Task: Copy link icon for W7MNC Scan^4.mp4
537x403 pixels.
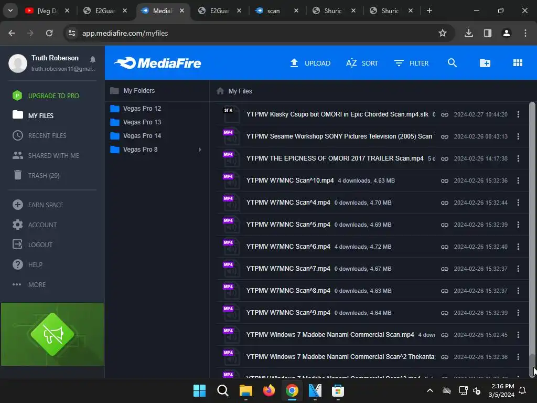Action: (445, 203)
